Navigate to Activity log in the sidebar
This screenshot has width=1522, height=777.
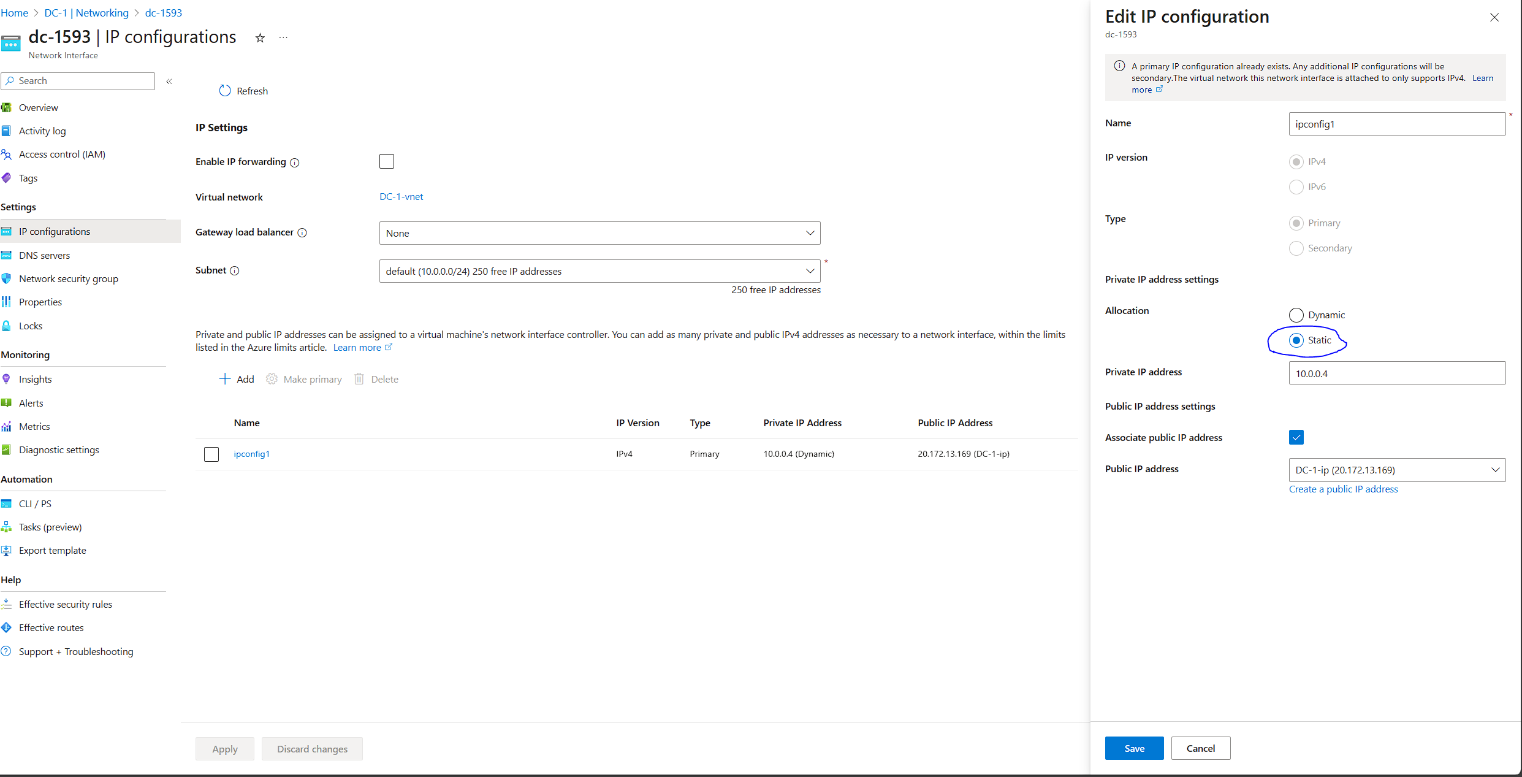pyautogui.click(x=42, y=130)
